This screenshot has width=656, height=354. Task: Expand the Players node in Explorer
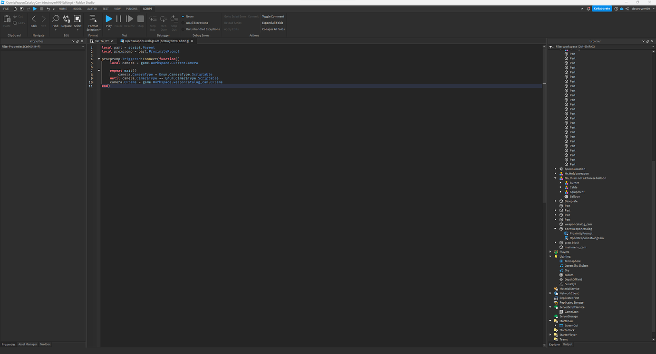pos(550,252)
